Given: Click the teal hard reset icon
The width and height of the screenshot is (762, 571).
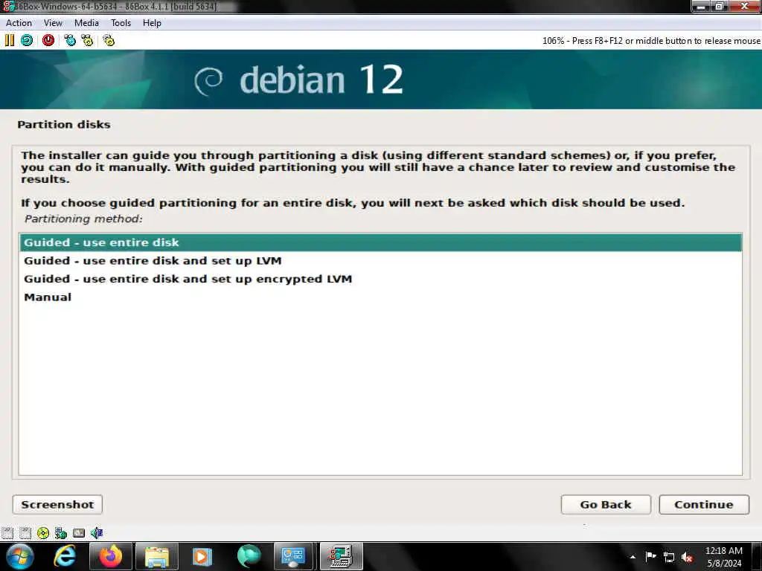Looking at the screenshot, I should pos(27,40).
